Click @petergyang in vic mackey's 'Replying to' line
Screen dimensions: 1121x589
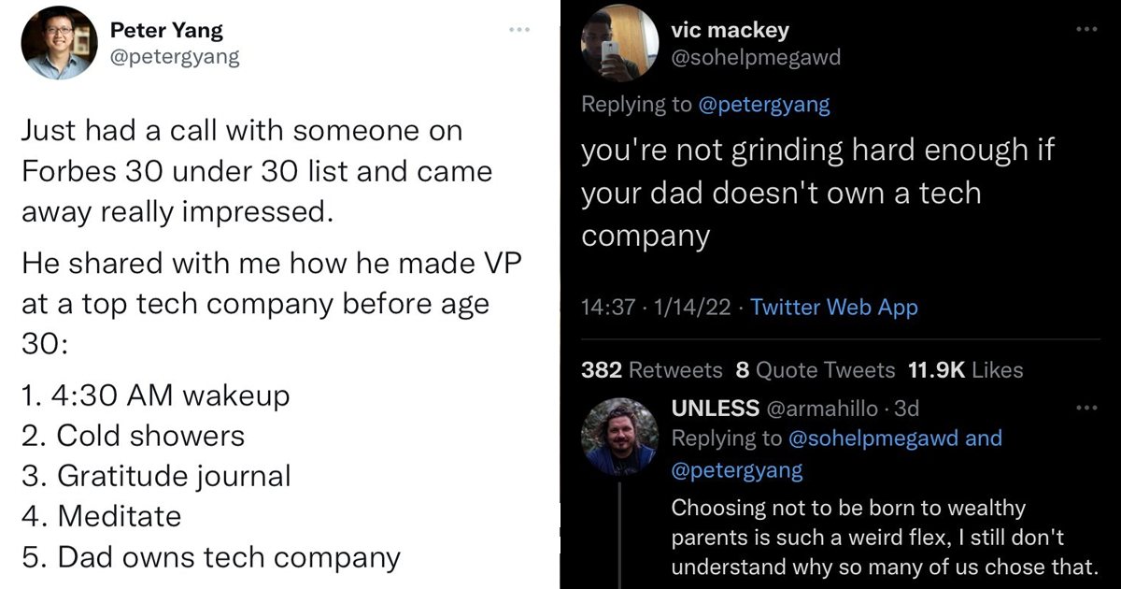pyautogui.click(x=764, y=105)
